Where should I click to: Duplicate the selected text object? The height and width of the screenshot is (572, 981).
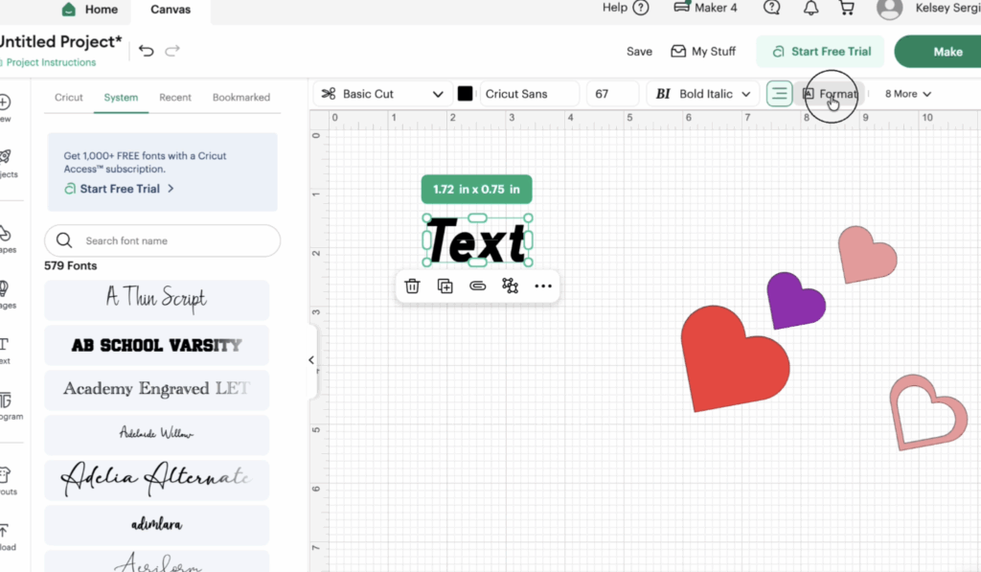[445, 286]
